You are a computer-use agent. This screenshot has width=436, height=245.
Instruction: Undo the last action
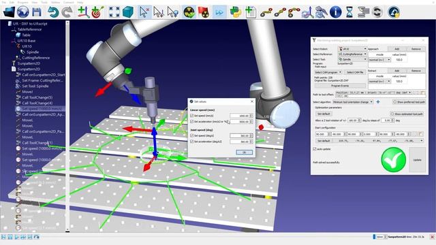point(53,12)
